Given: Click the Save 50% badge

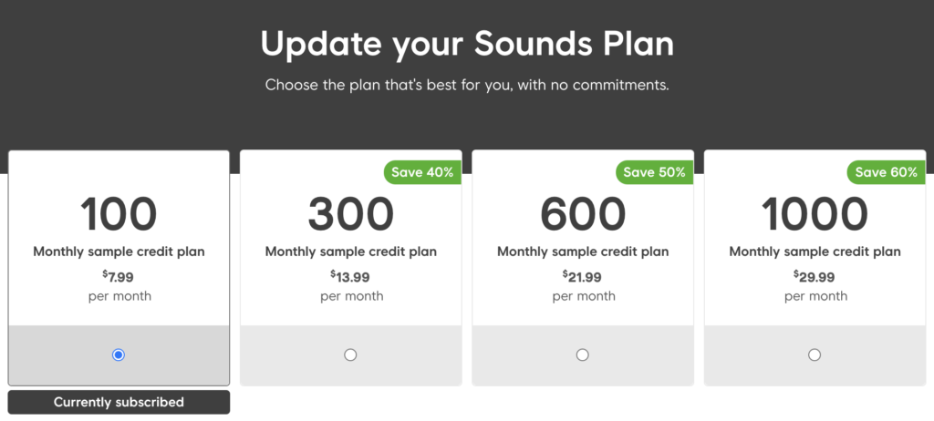Looking at the screenshot, I should (654, 172).
